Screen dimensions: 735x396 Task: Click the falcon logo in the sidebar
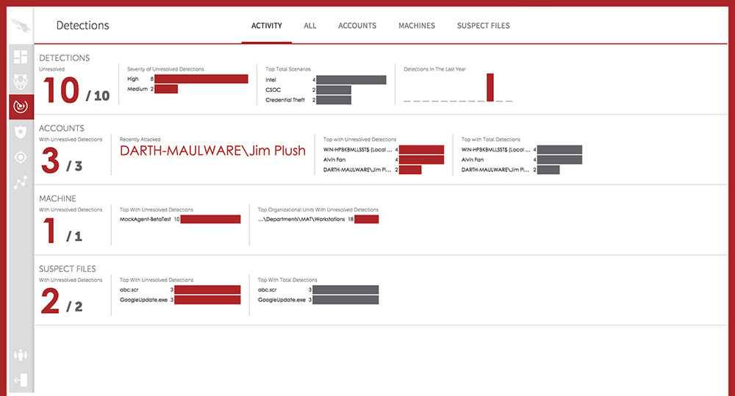tap(21, 25)
